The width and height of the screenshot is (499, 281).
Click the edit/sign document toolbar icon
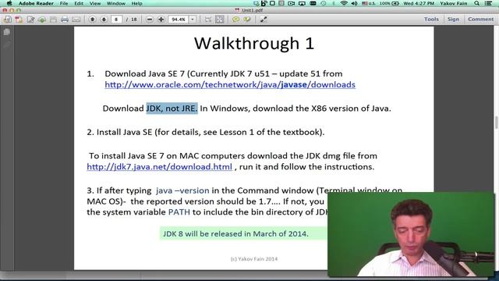point(31,20)
